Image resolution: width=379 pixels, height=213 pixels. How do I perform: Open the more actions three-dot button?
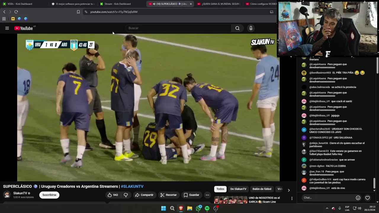[x=207, y=195]
